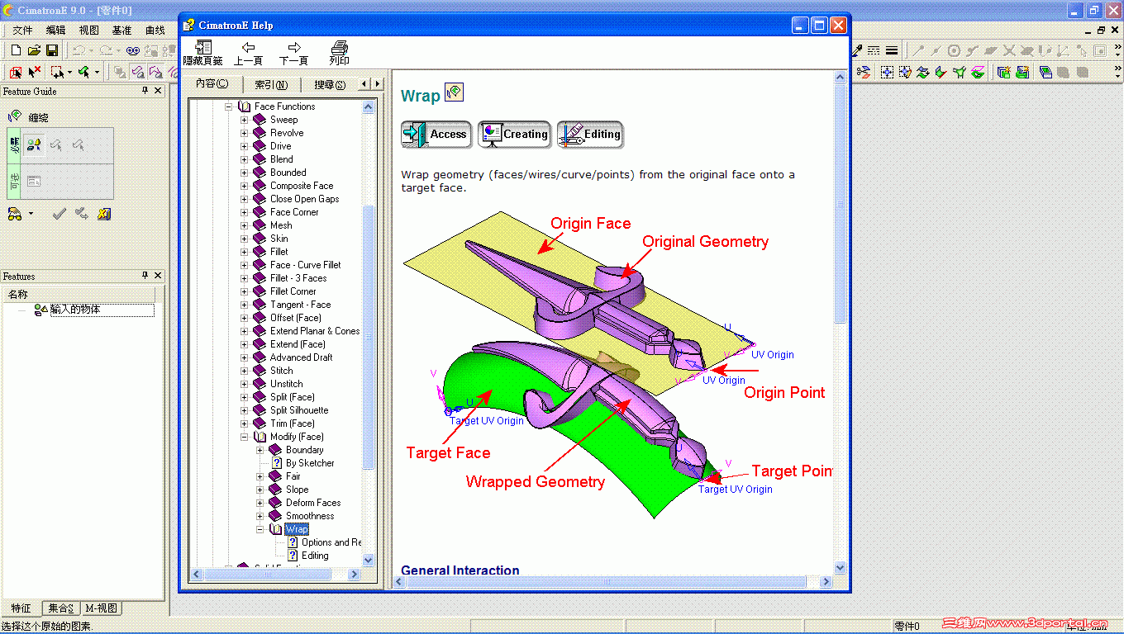The width and height of the screenshot is (1124, 634).
Task: Click the Wrap icon beside the help title
Action: point(454,92)
